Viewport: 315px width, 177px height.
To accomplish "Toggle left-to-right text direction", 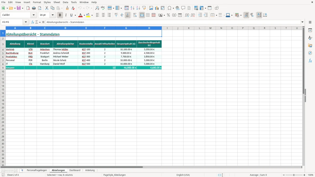I will [x=246, y=15].
